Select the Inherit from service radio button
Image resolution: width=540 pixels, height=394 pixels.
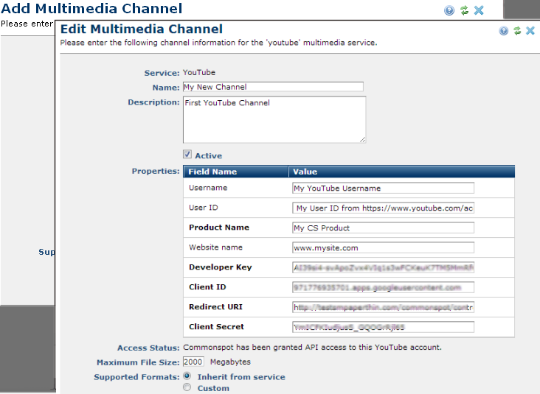(187, 376)
